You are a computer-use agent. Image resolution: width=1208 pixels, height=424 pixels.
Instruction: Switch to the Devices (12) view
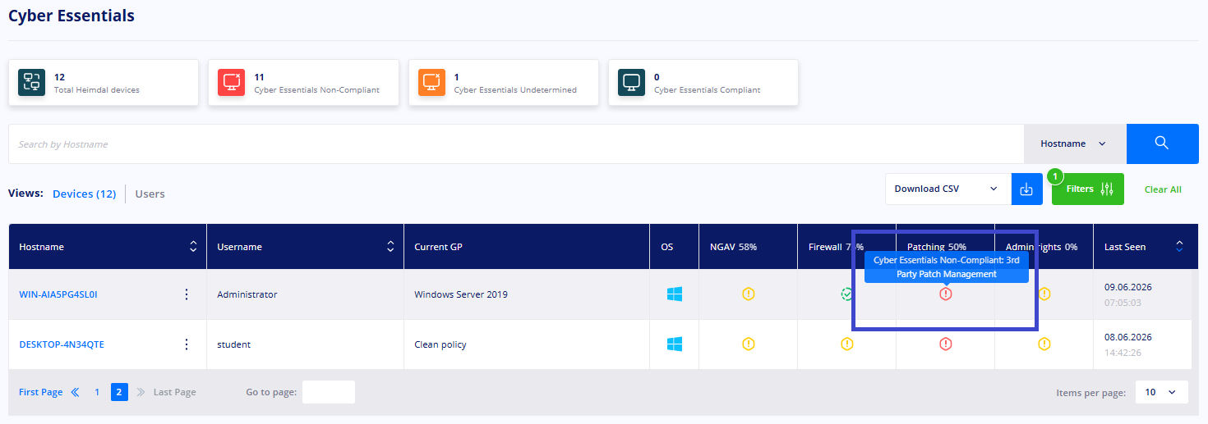pos(84,194)
